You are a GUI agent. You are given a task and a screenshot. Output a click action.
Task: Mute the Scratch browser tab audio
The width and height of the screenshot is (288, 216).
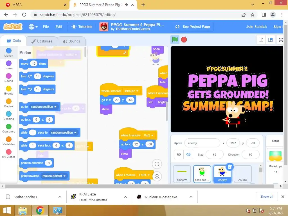(126, 5)
